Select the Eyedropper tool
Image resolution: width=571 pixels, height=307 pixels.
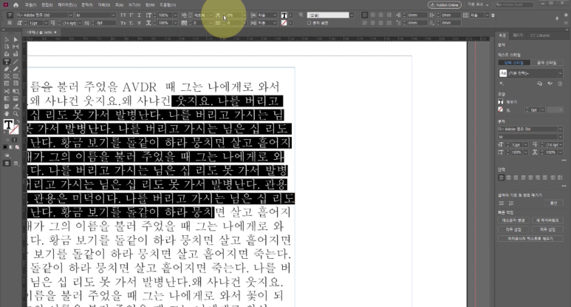point(16,107)
